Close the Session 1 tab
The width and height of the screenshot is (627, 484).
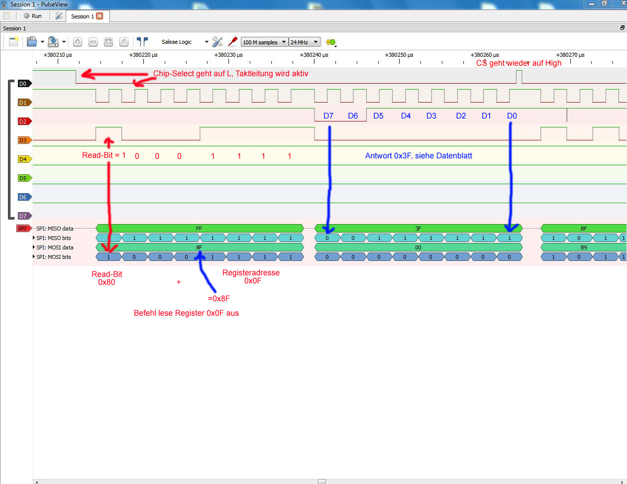pyautogui.click(x=100, y=16)
